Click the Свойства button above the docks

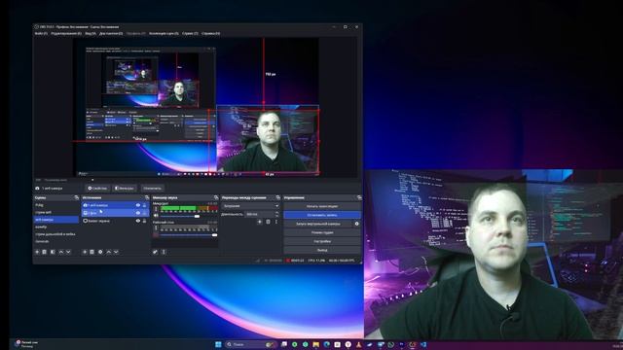[97, 188]
